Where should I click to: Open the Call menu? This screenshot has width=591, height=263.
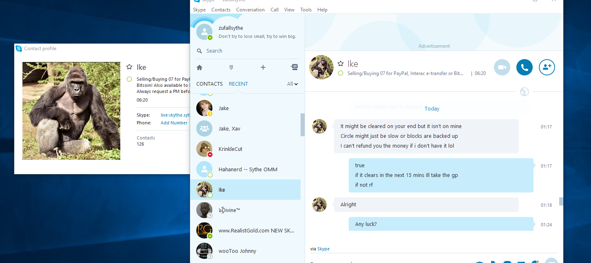pyautogui.click(x=274, y=10)
